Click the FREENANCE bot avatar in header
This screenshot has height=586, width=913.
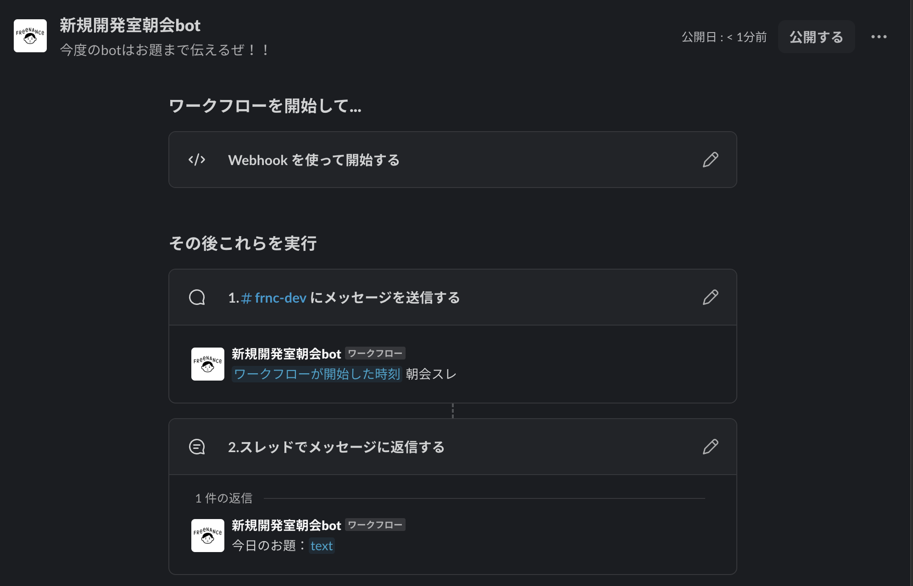30,36
